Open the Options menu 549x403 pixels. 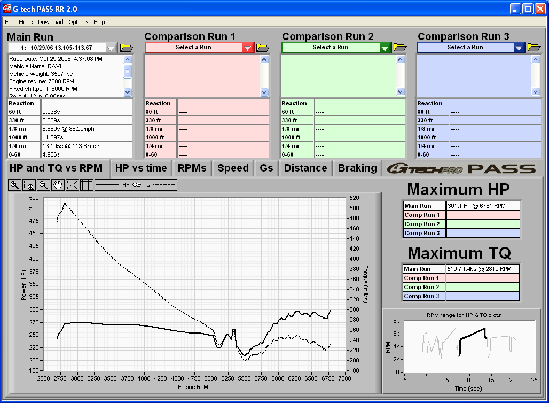pyautogui.click(x=78, y=22)
